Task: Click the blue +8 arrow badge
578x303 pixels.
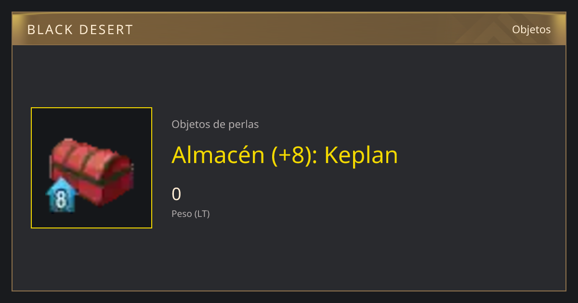Action: coord(61,195)
